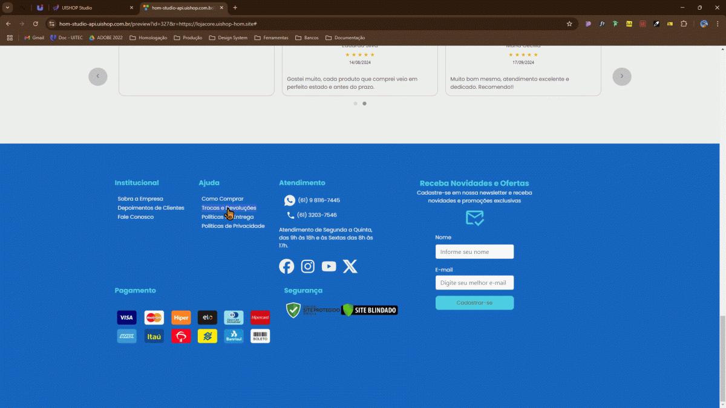Open the Design System bookmarks folder
726x408 pixels.
pos(228,37)
